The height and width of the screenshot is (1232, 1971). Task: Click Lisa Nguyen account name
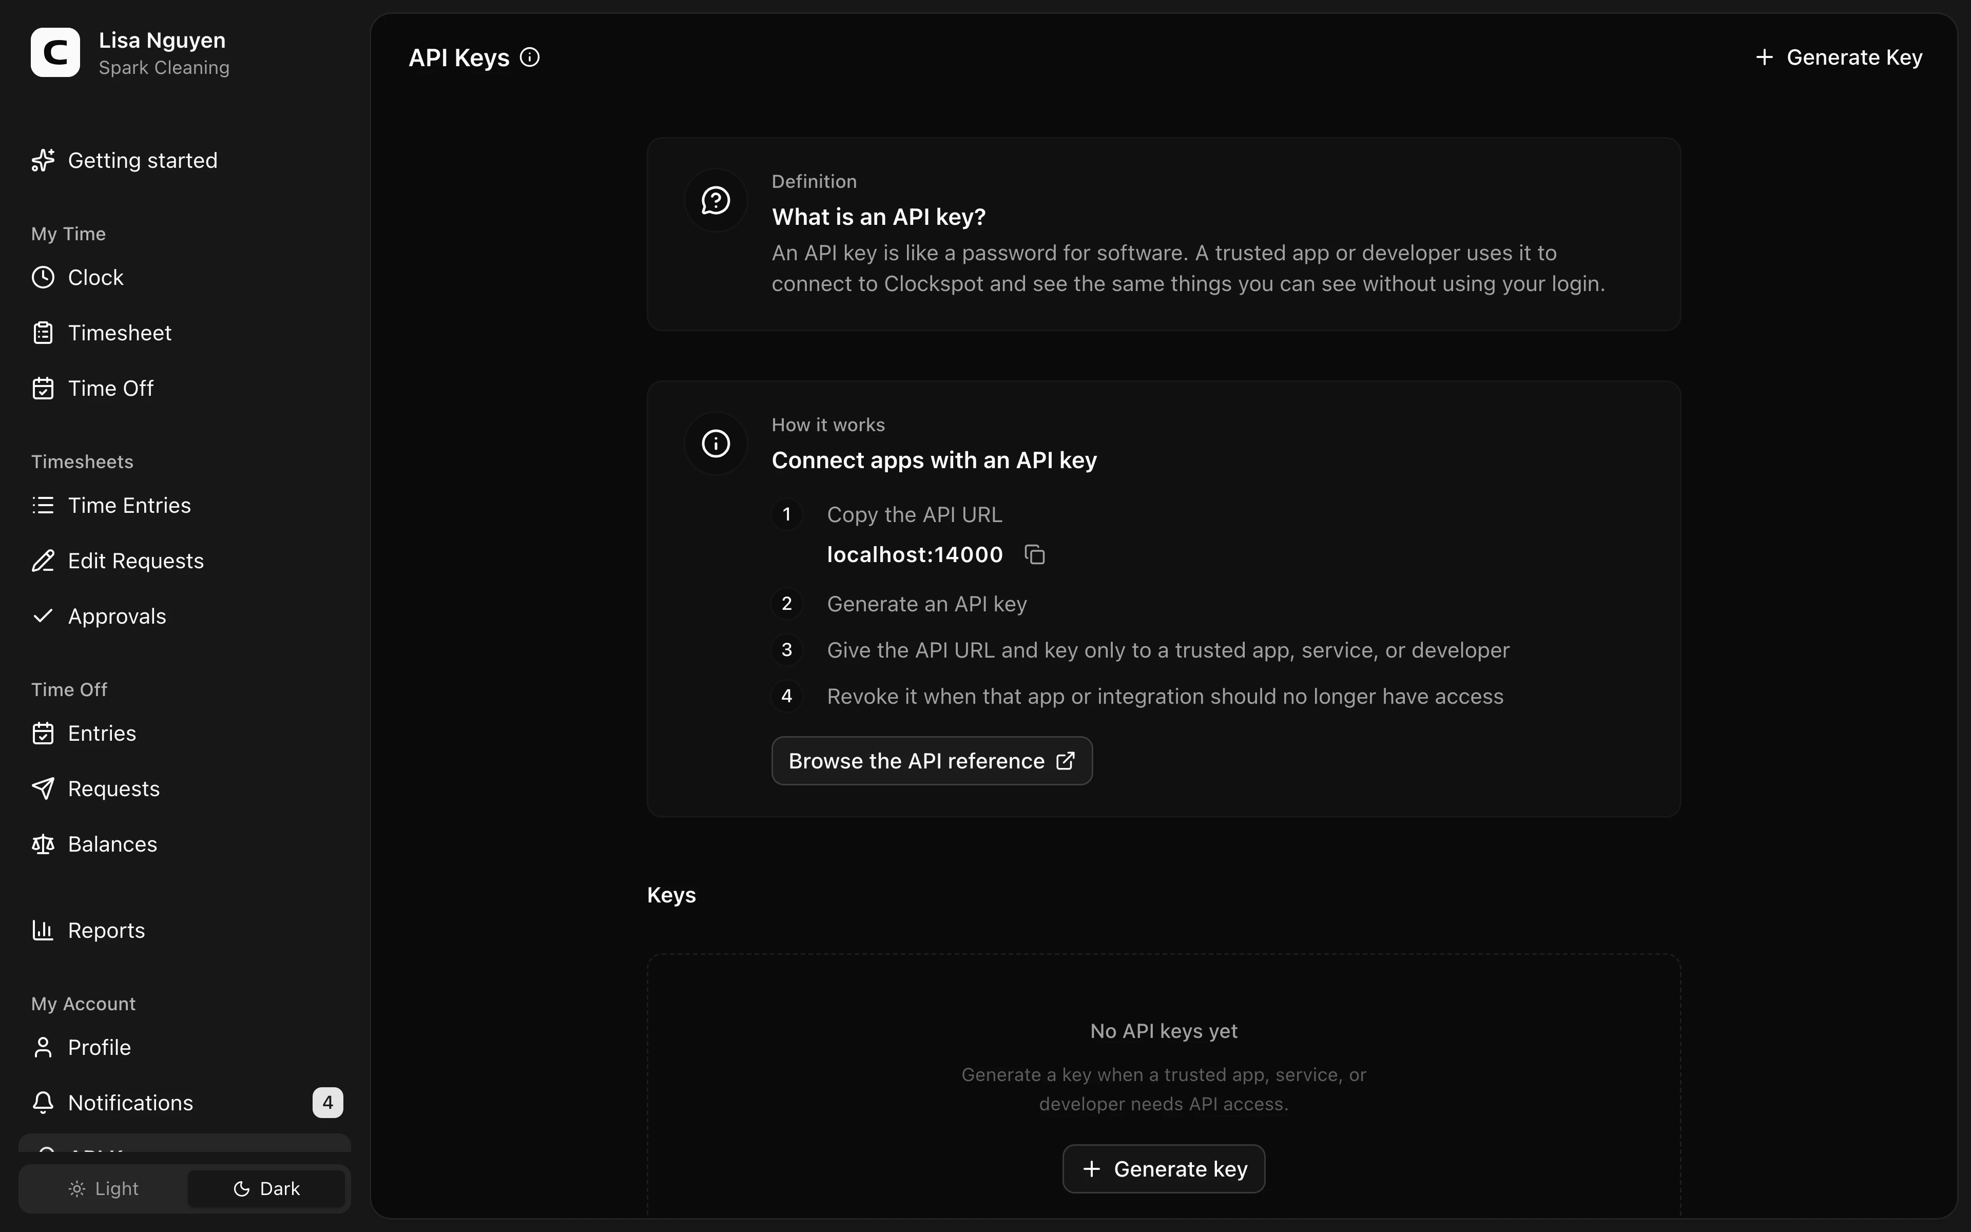coord(162,40)
